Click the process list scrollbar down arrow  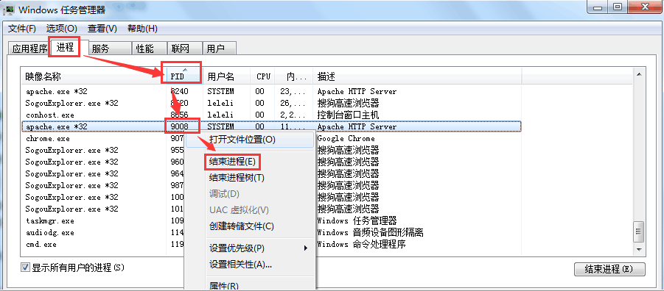tap(639, 250)
